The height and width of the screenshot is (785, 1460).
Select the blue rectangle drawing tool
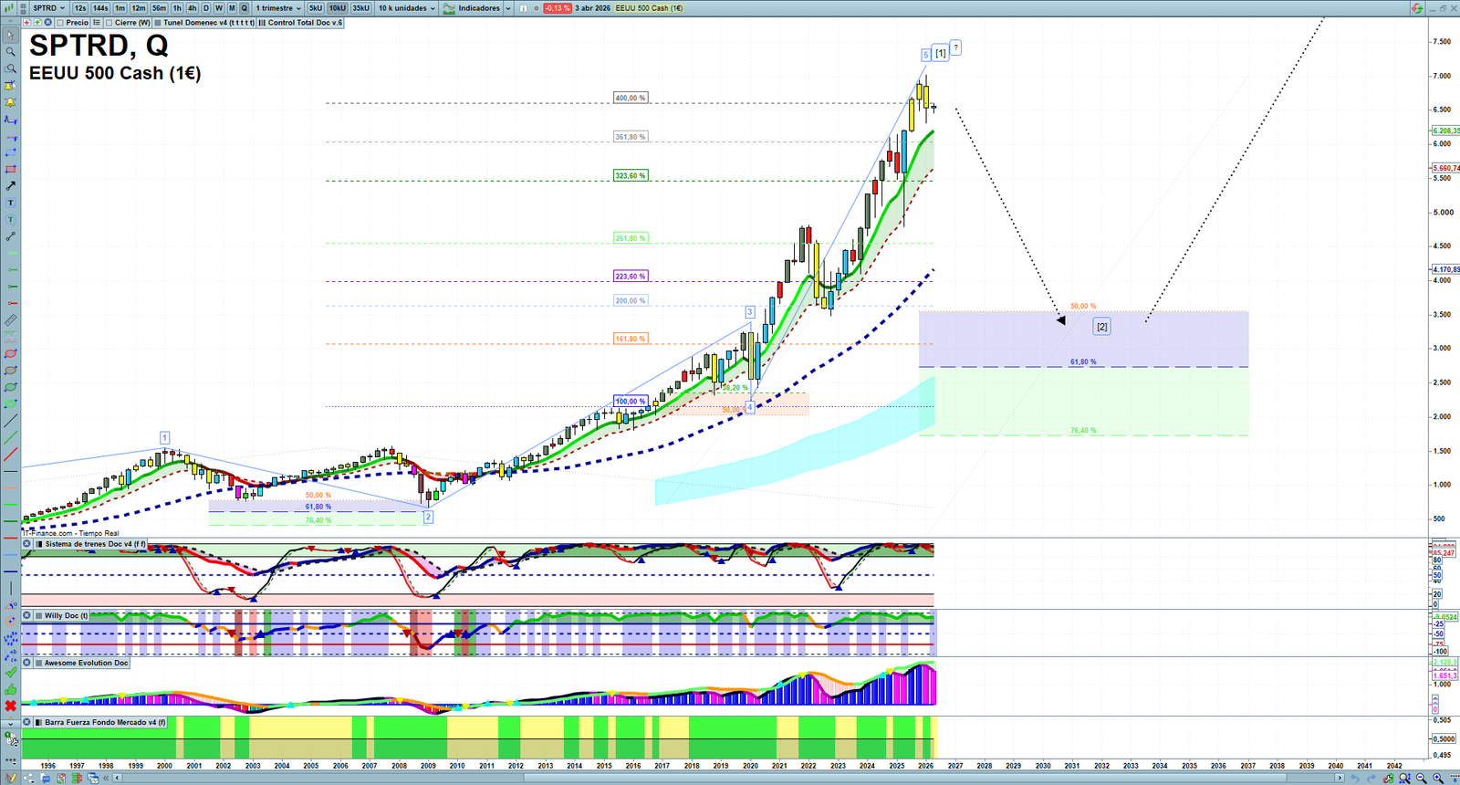click(x=10, y=152)
